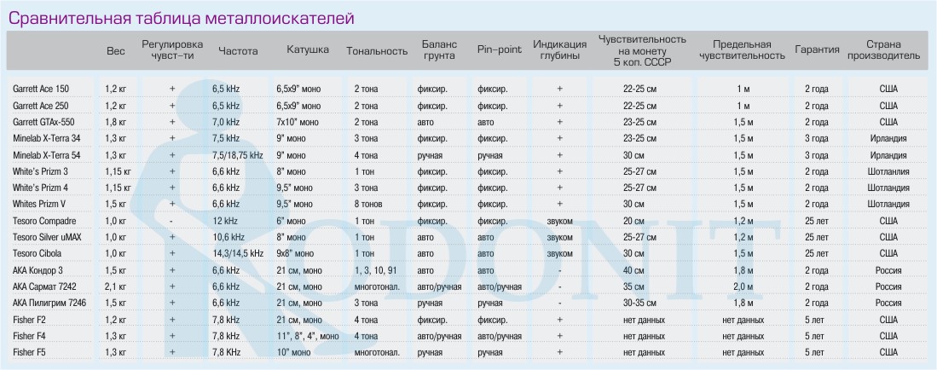937x370 pixels.
Task: Click the '2,0 м' maximum sensitivity cell
Action: click(x=743, y=287)
